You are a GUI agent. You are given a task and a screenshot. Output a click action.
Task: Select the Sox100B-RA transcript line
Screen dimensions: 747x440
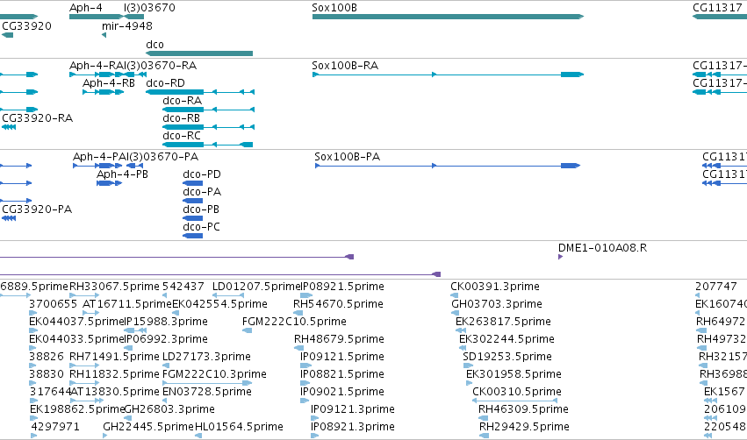(x=448, y=75)
